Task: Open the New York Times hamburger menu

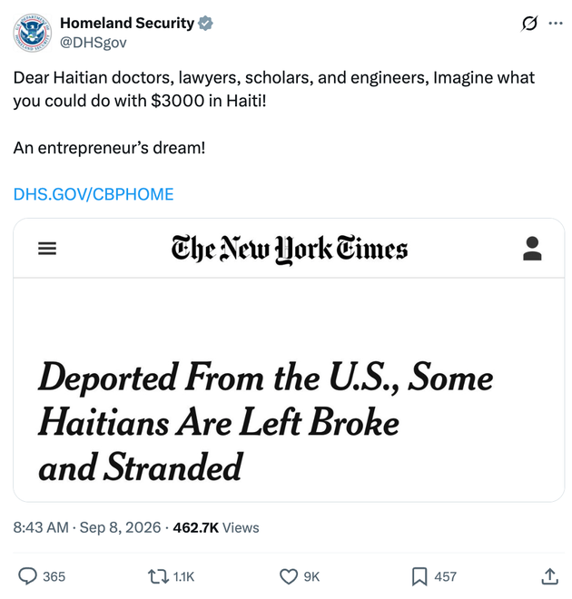Action: pos(47,249)
